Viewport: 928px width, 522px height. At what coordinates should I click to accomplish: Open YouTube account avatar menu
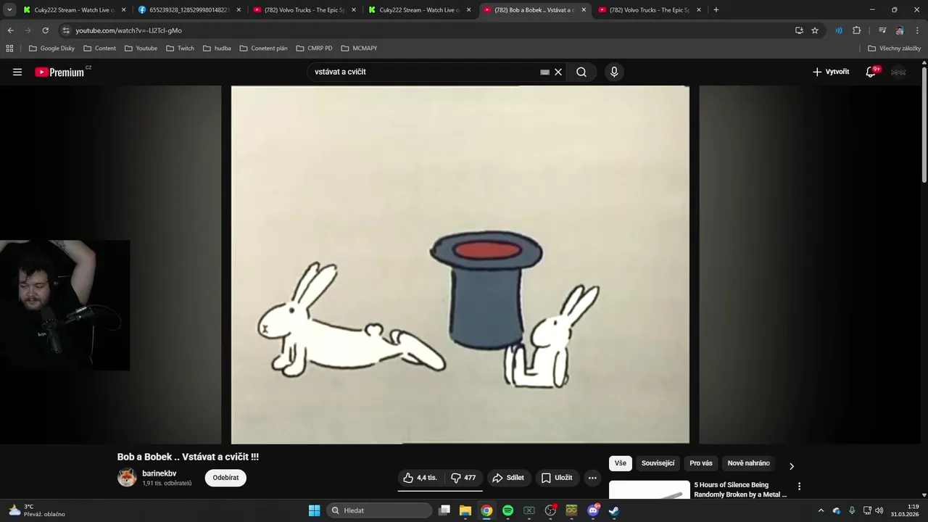pyautogui.click(x=898, y=72)
